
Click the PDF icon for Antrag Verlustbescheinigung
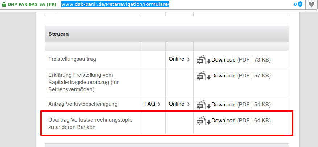(x=203, y=104)
